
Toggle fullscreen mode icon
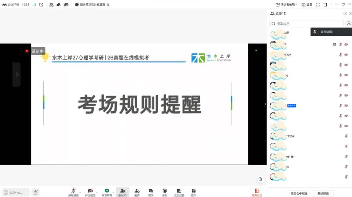pyautogui.click(x=318, y=5)
